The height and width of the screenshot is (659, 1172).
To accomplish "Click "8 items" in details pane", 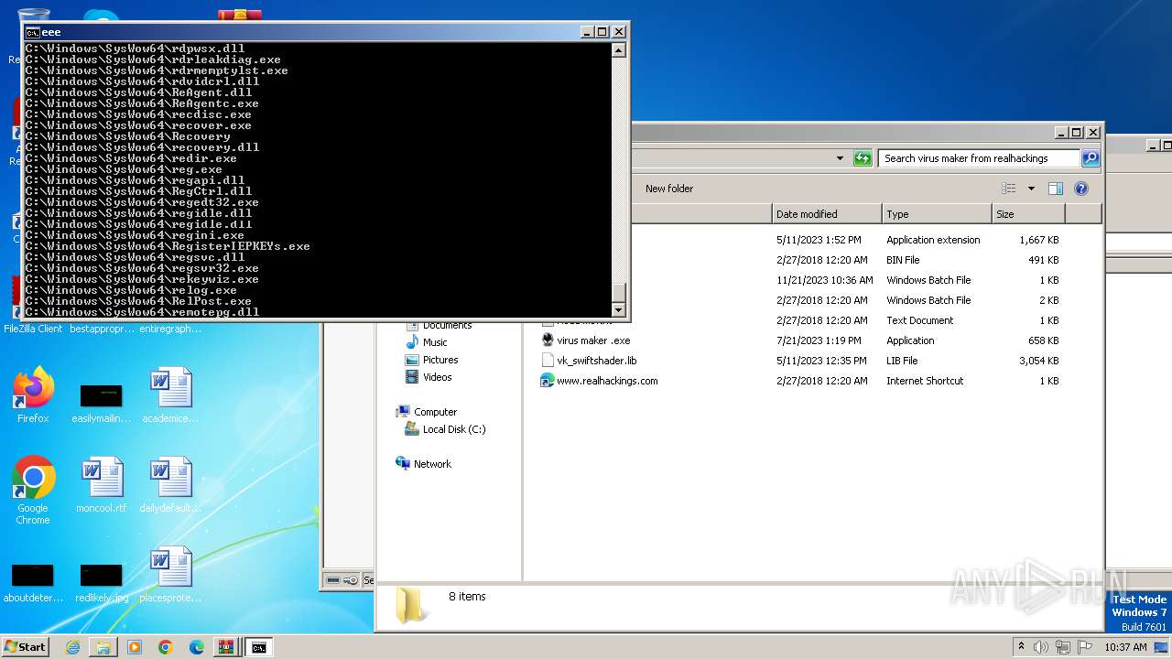I will coord(467,596).
